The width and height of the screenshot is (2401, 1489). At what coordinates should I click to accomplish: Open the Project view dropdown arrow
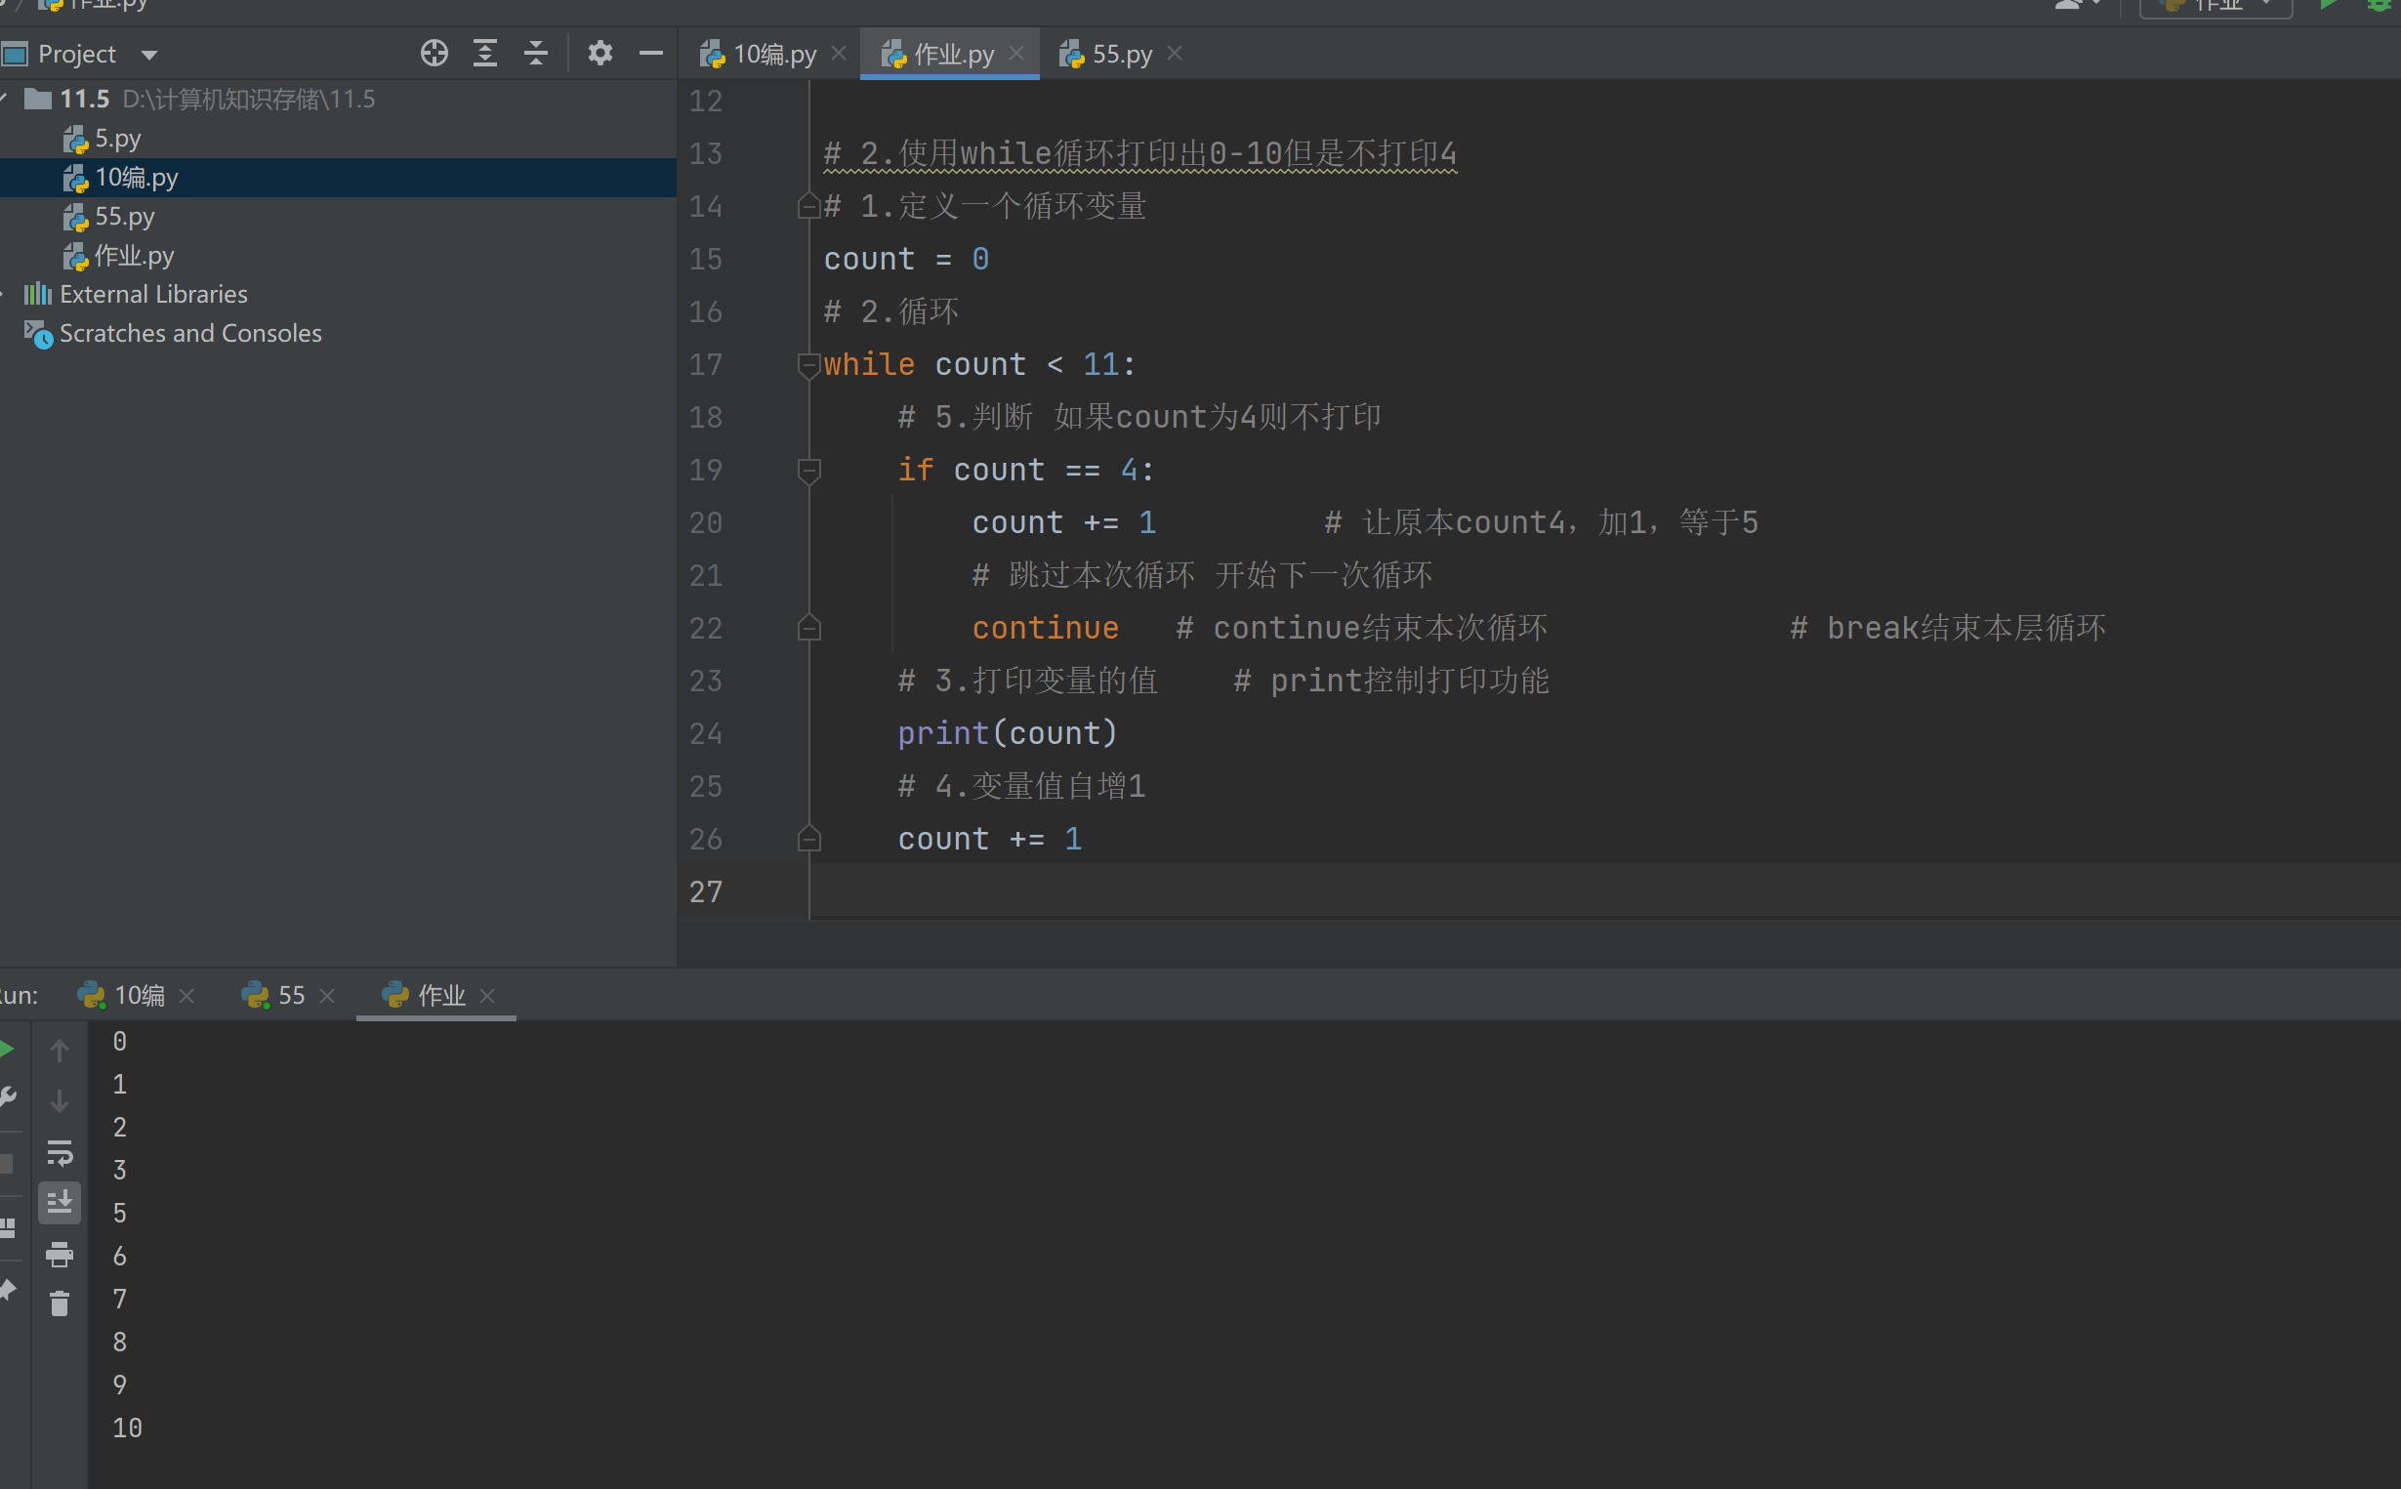click(149, 55)
